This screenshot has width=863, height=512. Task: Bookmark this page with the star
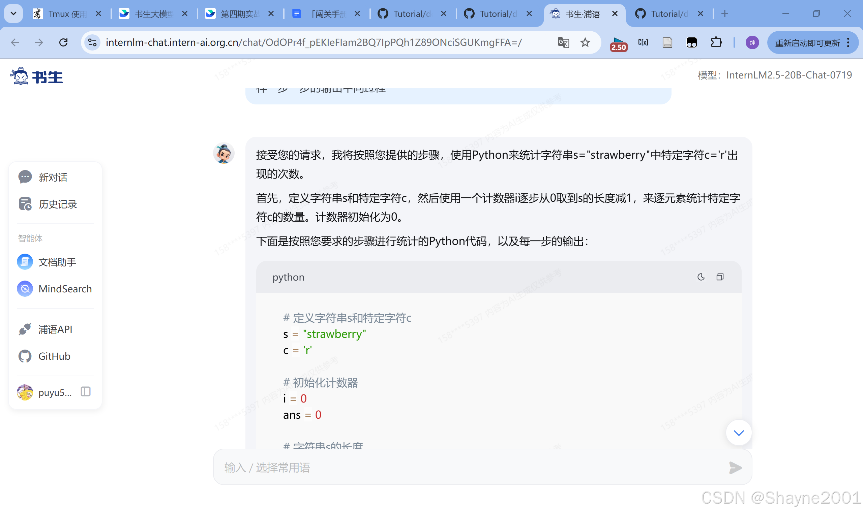[585, 42]
